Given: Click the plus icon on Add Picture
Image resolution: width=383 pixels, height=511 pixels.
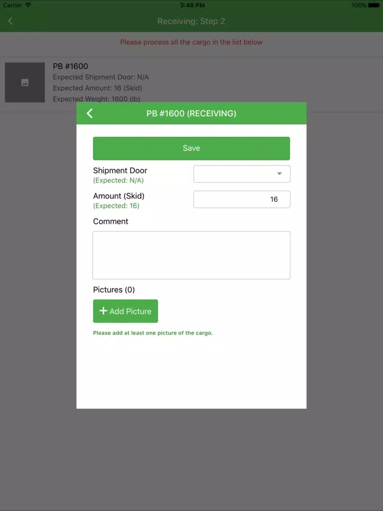Looking at the screenshot, I should (x=103, y=311).
